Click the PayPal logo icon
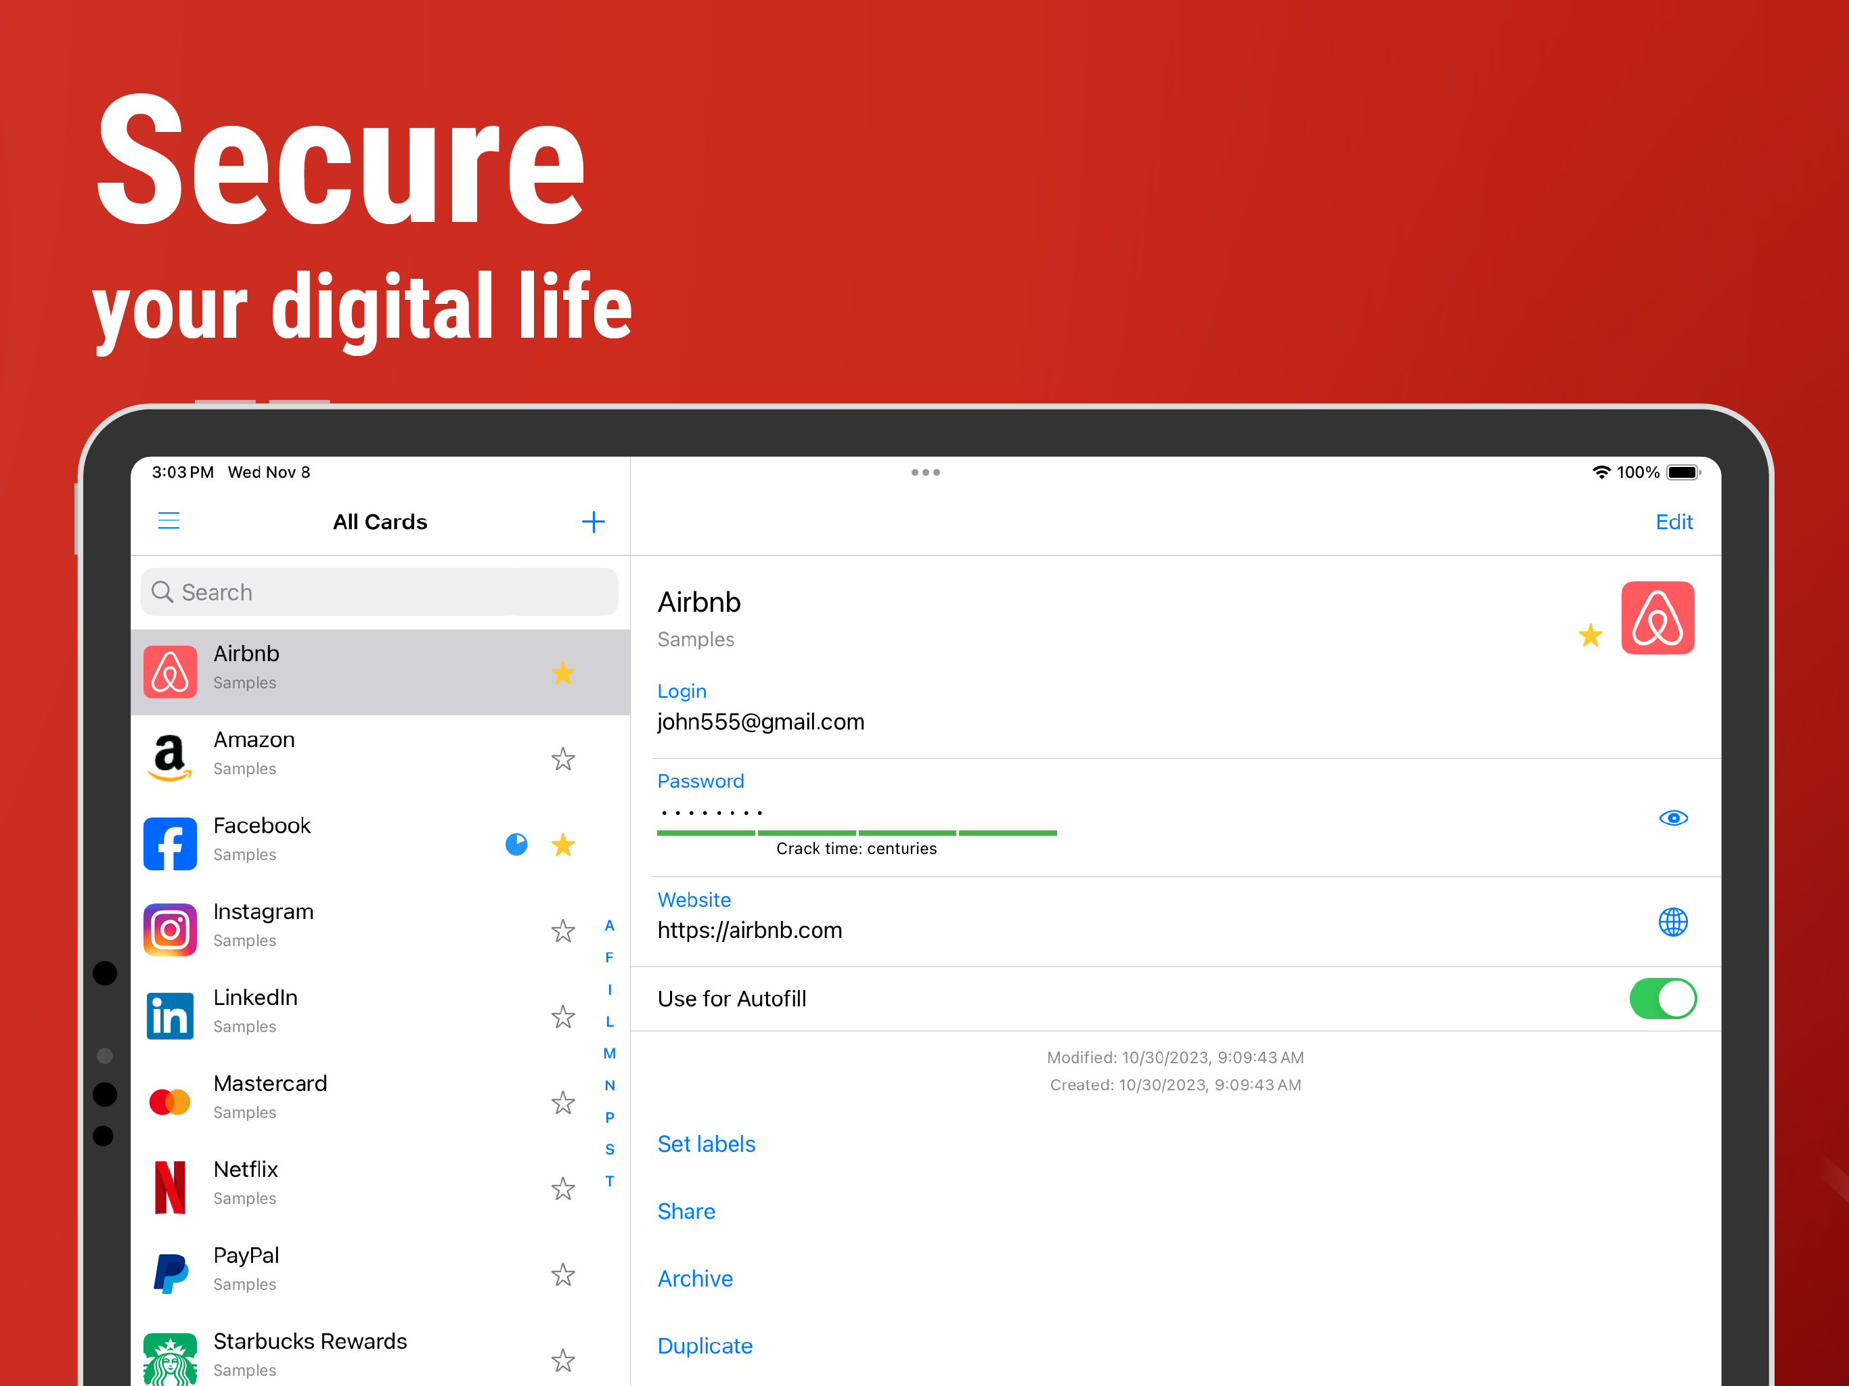1849x1386 pixels. pyautogui.click(x=171, y=1273)
